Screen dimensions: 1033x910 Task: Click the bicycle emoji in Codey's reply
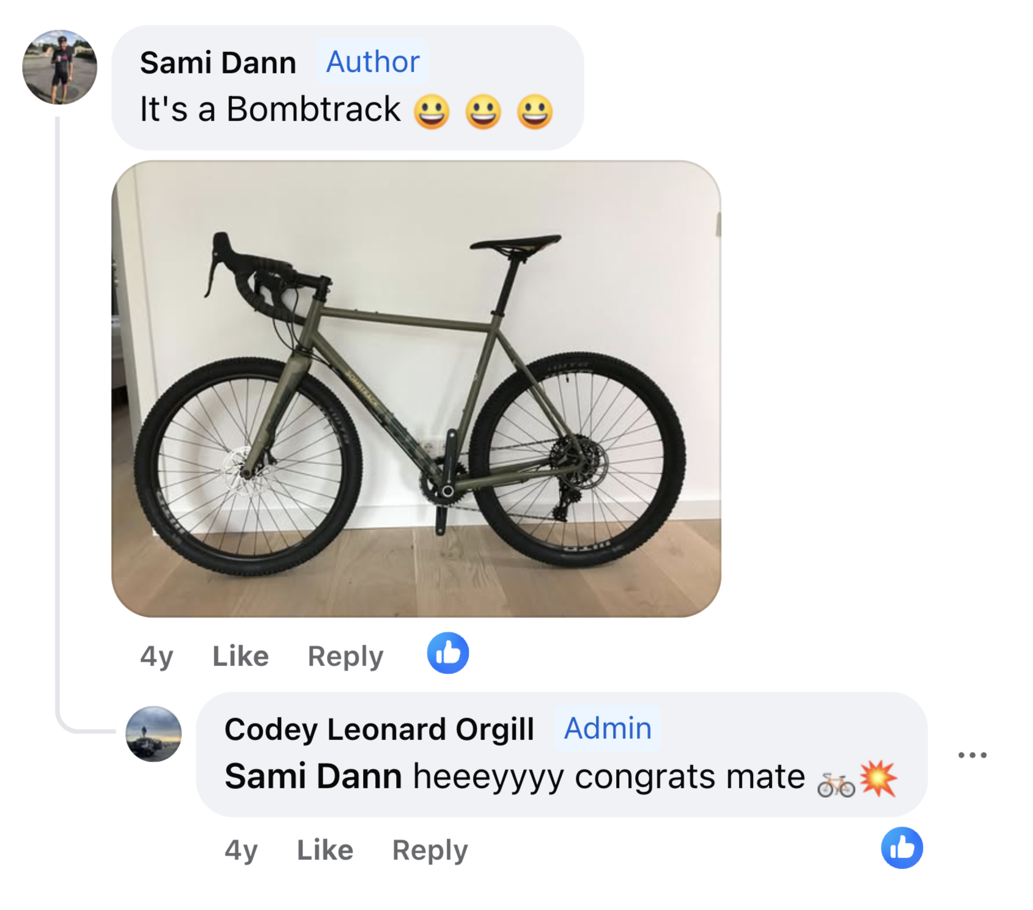(x=836, y=785)
